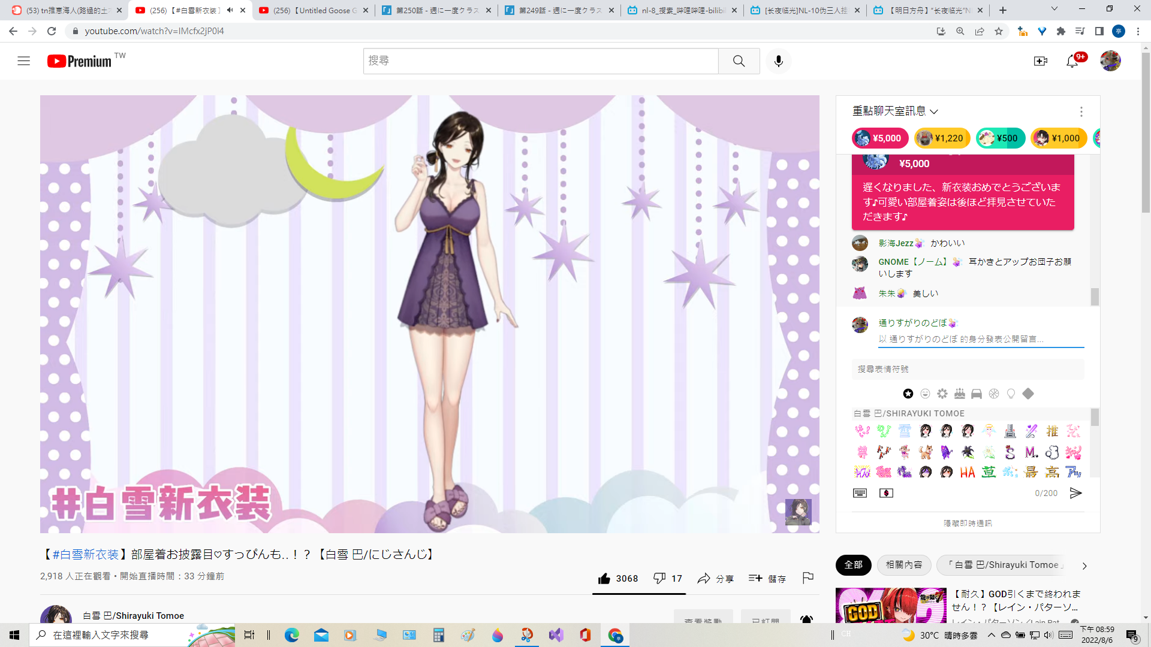Open Chrome media controls music icon
The height and width of the screenshot is (647, 1151).
(1080, 31)
